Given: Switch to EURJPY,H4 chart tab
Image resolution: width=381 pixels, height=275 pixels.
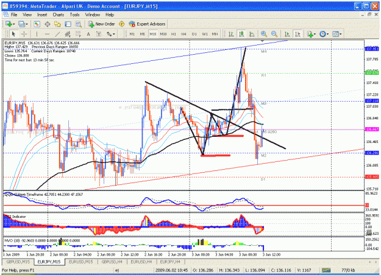Looking at the screenshot, I should 170,262.
